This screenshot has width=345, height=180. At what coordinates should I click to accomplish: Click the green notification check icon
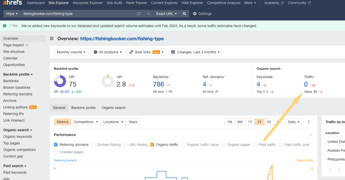pos(5,26)
